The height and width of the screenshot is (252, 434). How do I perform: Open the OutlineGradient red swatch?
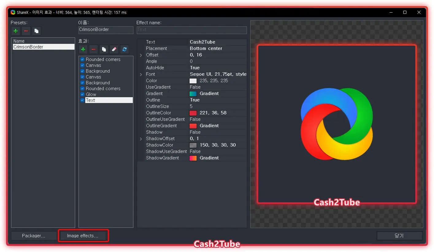pyautogui.click(x=193, y=126)
